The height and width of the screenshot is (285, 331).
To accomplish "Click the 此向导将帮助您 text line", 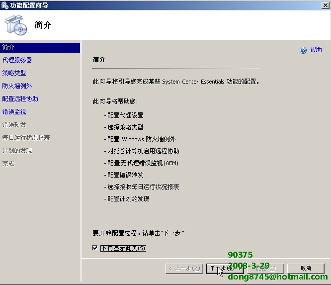I will (115, 101).
